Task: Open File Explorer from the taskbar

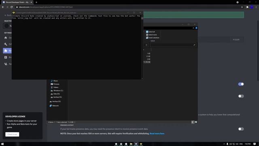Action: pyautogui.click(x=131, y=144)
